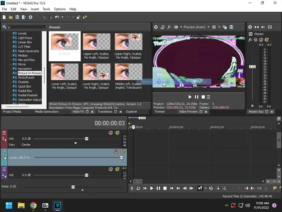
Task: Solo video track 3
Action: [x=123, y=152]
